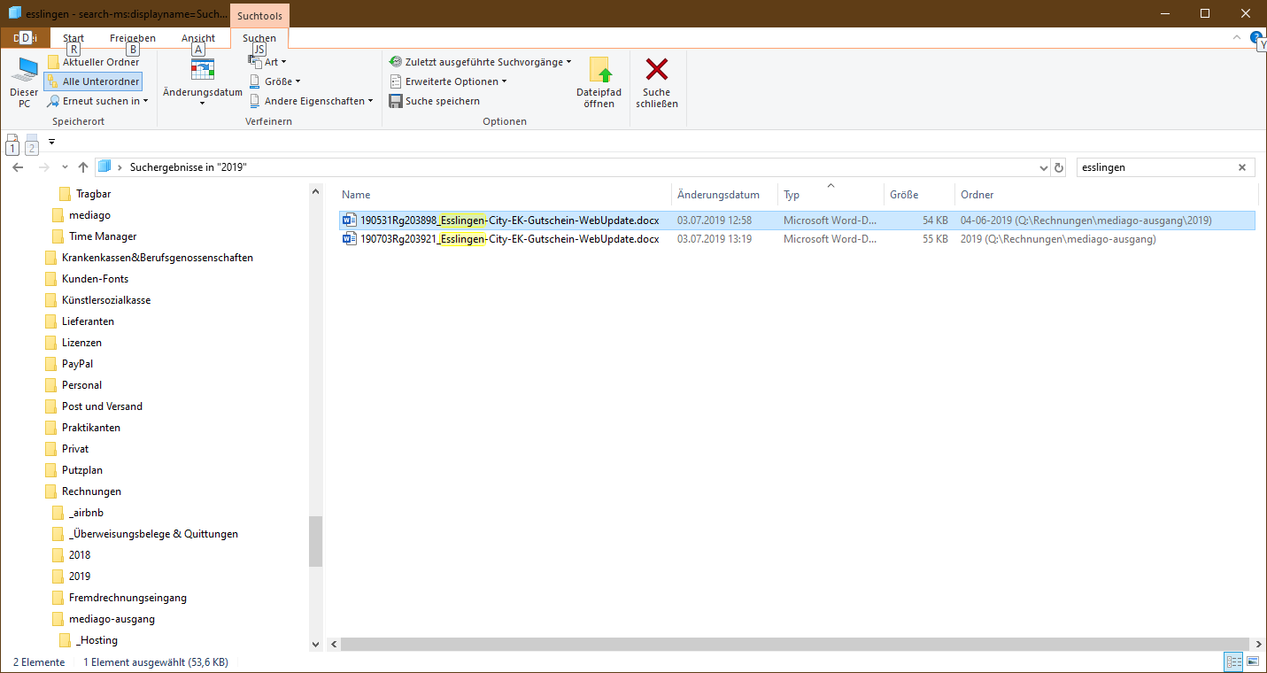The image size is (1267, 673).
Task: Select the Time Manager folder
Action: click(x=103, y=236)
